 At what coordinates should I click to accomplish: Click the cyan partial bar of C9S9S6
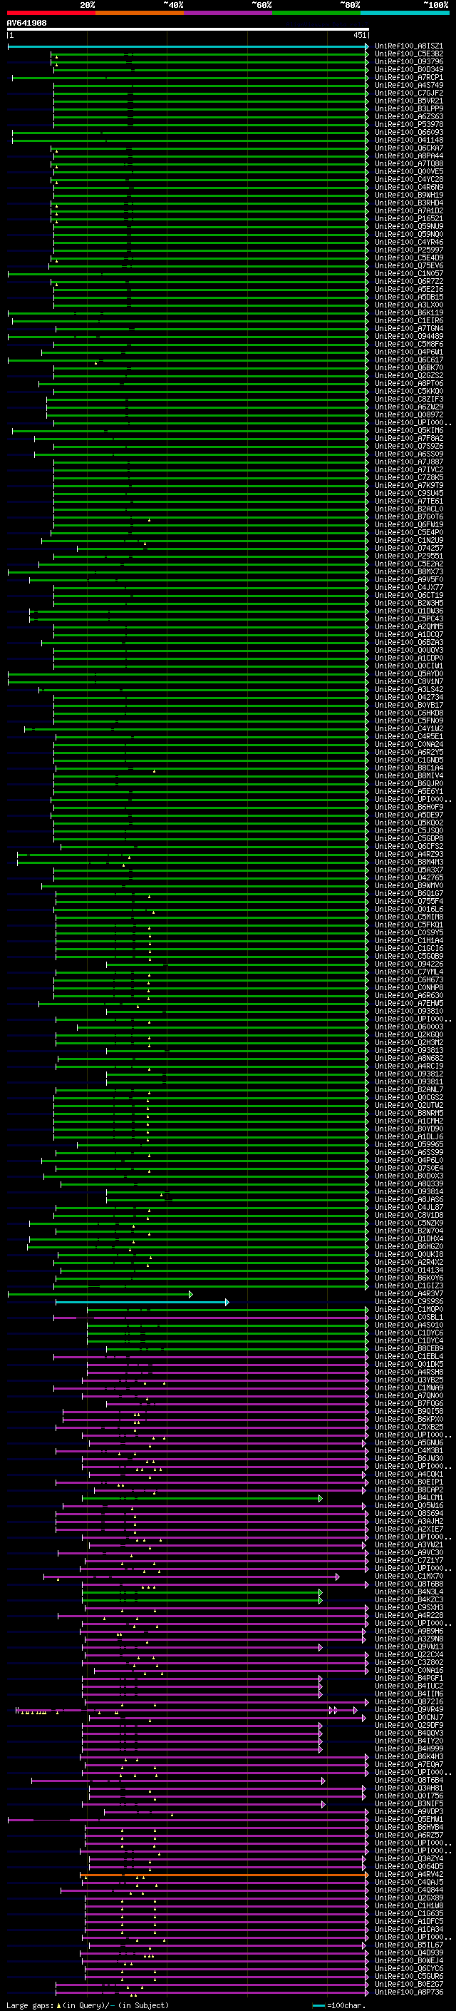142,1302
